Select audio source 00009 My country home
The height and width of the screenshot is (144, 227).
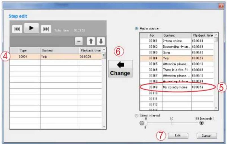coord(177,87)
